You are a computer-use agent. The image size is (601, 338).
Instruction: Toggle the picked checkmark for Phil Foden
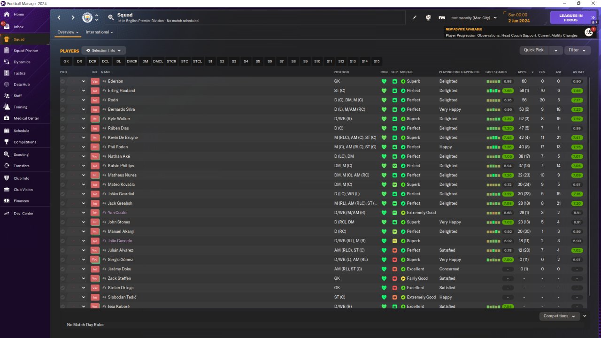pyautogui.click(x=63, y=147)
